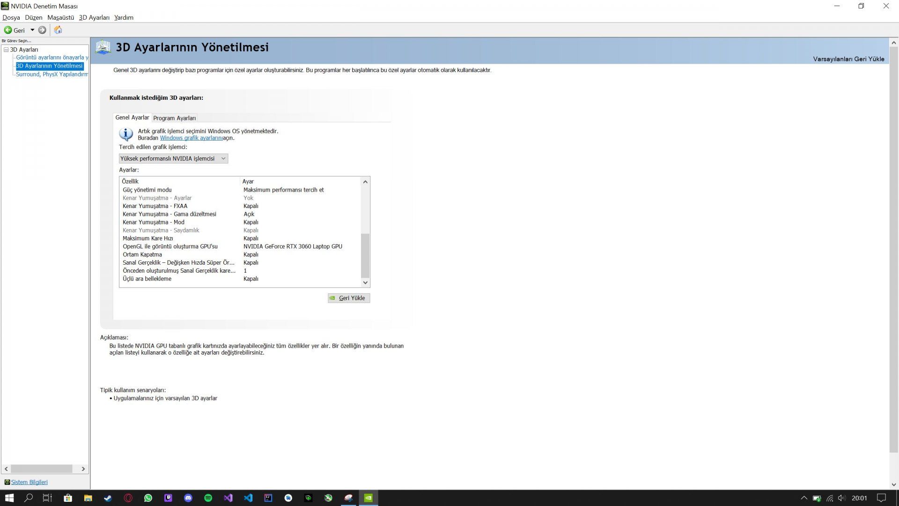The image size is (899, 506).
Task: Click the Geri Yükle button
Action: pos(349,298)
